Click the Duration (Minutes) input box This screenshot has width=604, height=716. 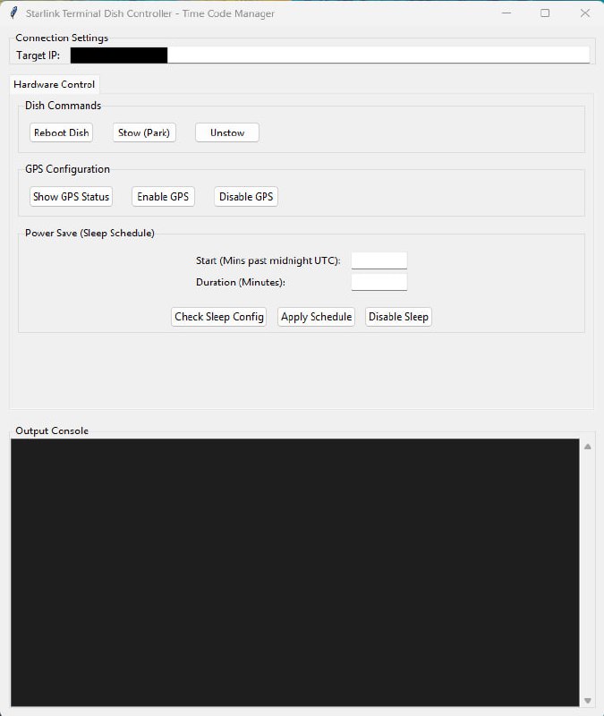click(379, 283)
